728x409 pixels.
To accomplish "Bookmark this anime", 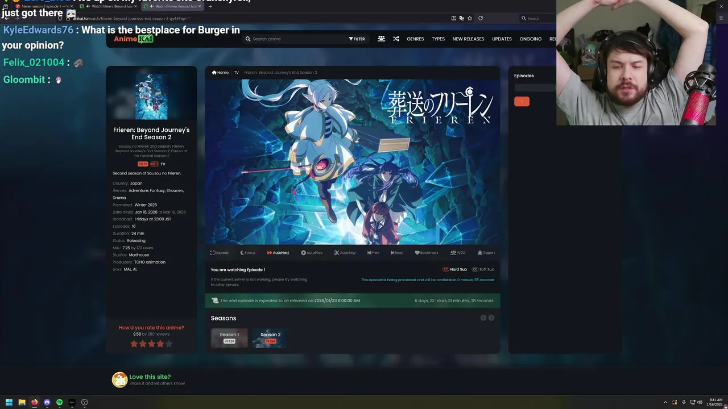I will [427, 253].
